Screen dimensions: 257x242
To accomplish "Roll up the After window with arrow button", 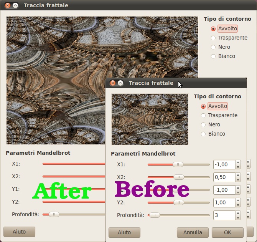I will [x=15, y=5].
